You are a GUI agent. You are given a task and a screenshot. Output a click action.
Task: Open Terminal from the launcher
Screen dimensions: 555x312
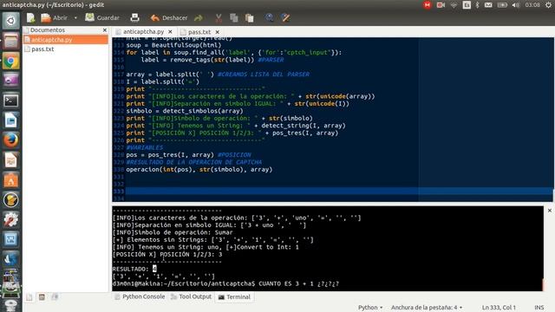[x=10, y=101]
